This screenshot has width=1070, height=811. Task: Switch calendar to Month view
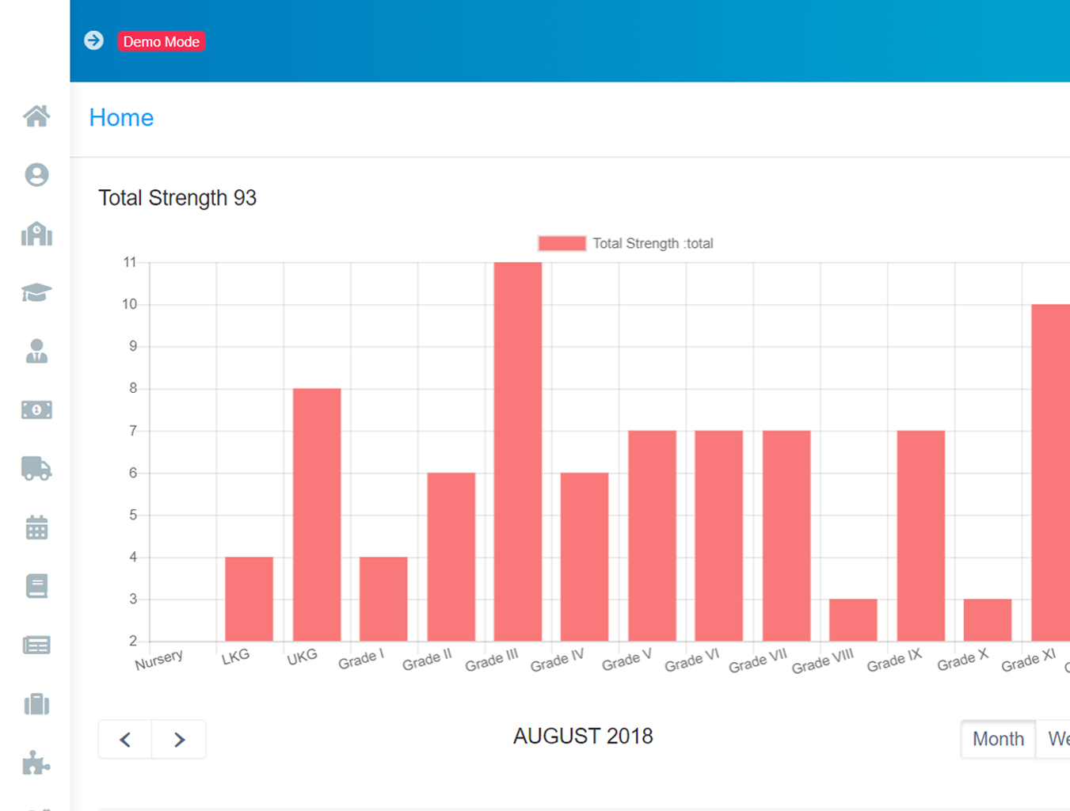pyautogui.click(x=998, y=739)
